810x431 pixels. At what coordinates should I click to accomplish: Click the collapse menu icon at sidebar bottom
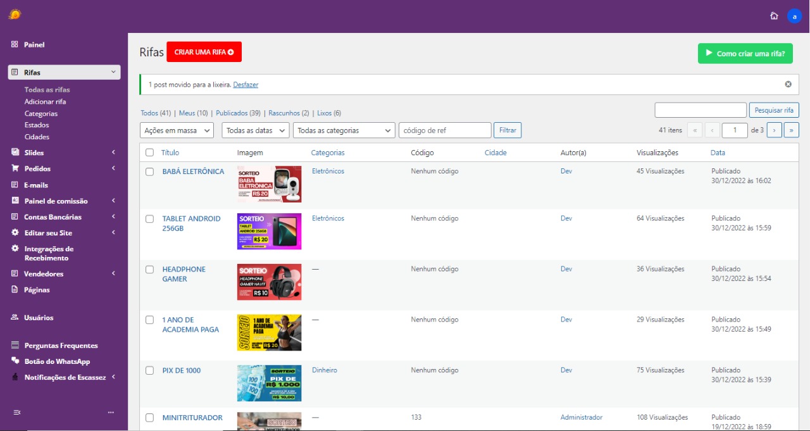(x=17, y=413)
